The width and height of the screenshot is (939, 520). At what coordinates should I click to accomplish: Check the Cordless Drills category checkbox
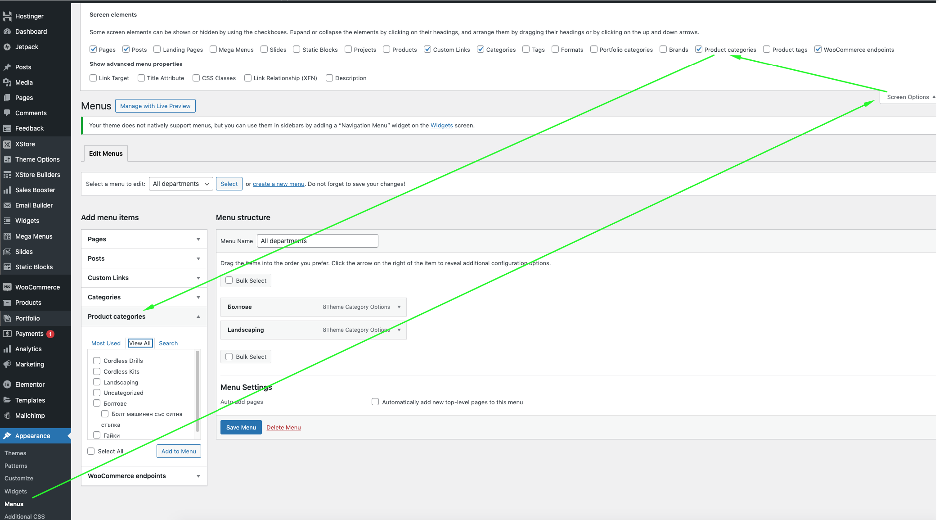point(97,361)
